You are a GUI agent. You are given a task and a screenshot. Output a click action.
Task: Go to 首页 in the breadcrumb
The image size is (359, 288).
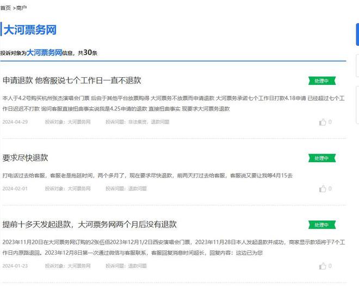point(5,8)
